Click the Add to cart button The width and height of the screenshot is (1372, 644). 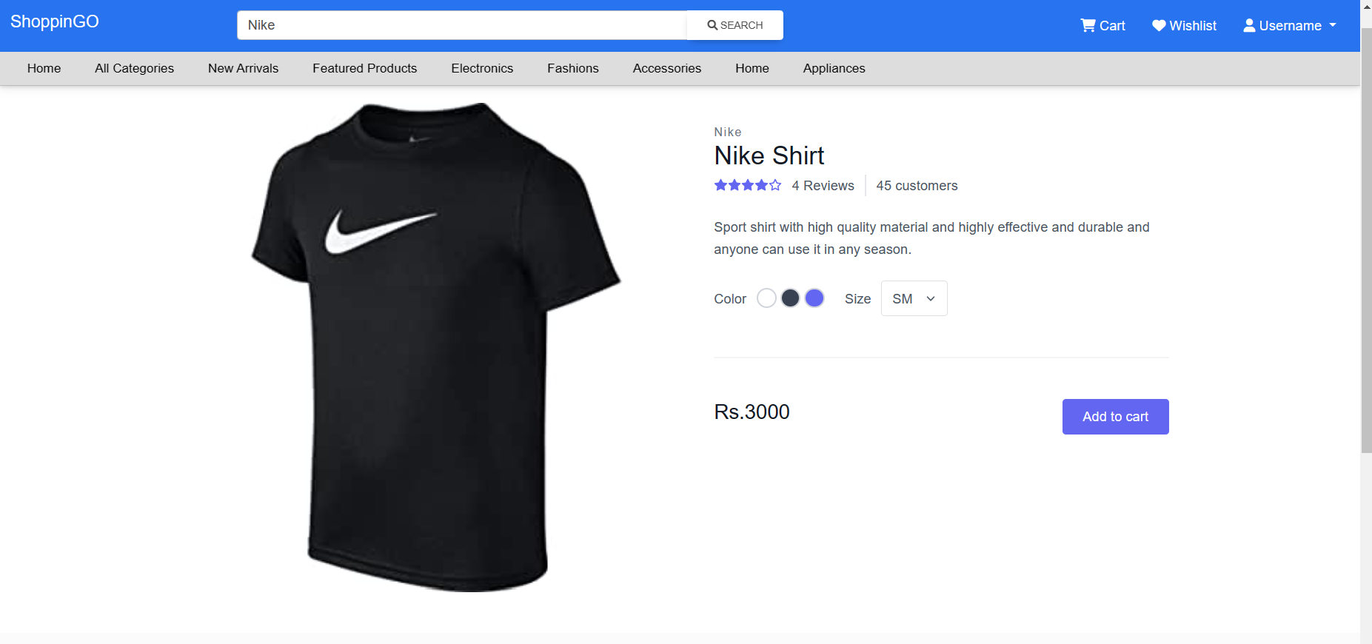coord(1114,416)
